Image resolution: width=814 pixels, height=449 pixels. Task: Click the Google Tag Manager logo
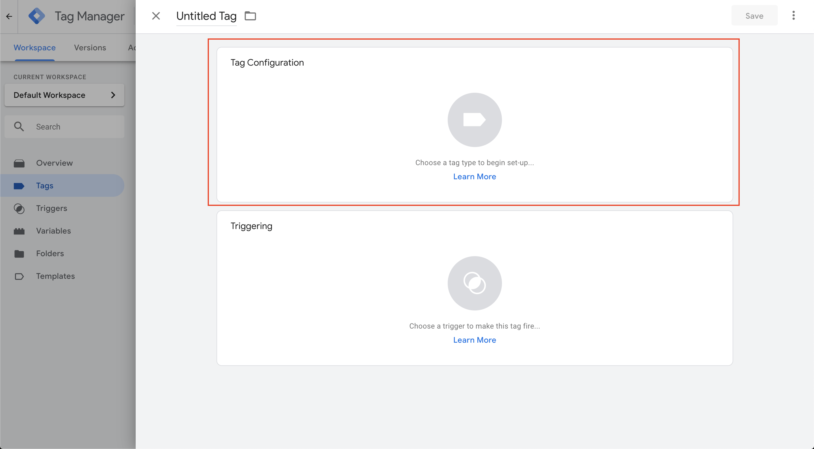click(37, 16)
